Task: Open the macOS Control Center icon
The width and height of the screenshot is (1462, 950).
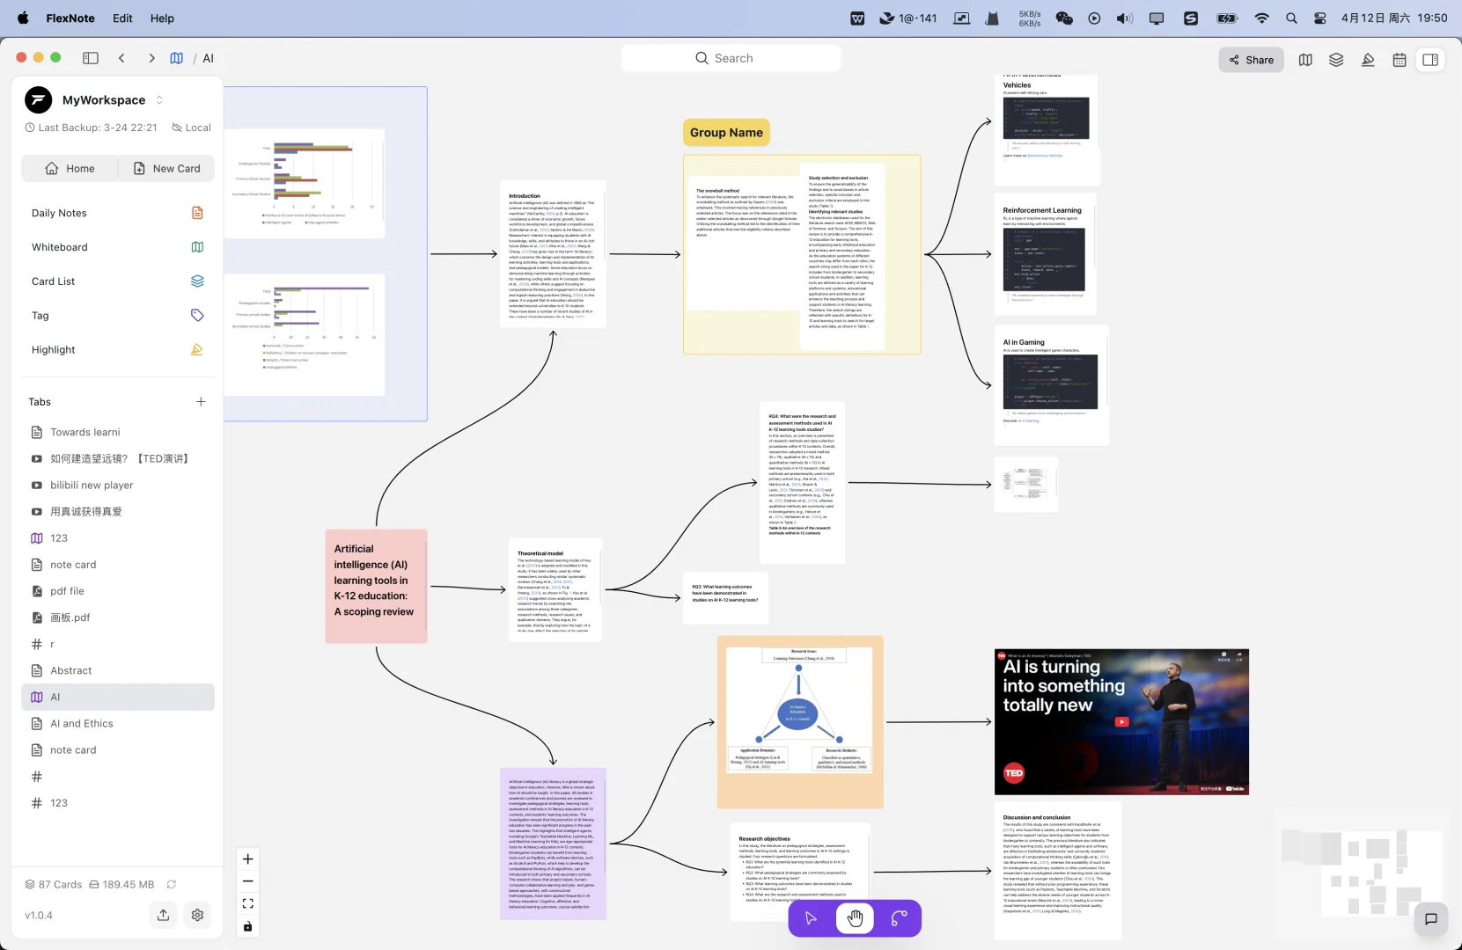Action: (x=1320, y=18)
